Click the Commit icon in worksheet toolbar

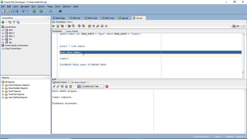tap(79, 26)
